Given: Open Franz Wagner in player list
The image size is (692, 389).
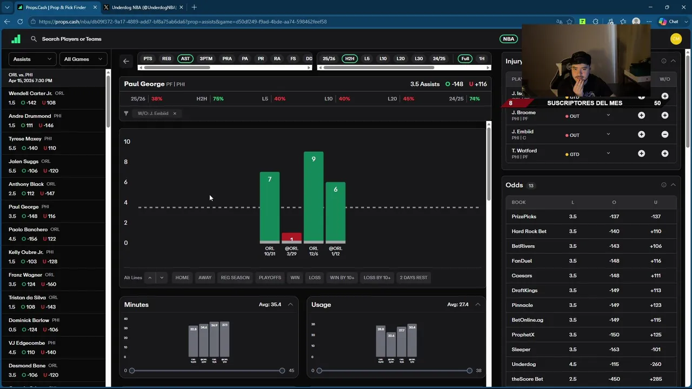Looking at the screenshot, I should coord(54,279).
